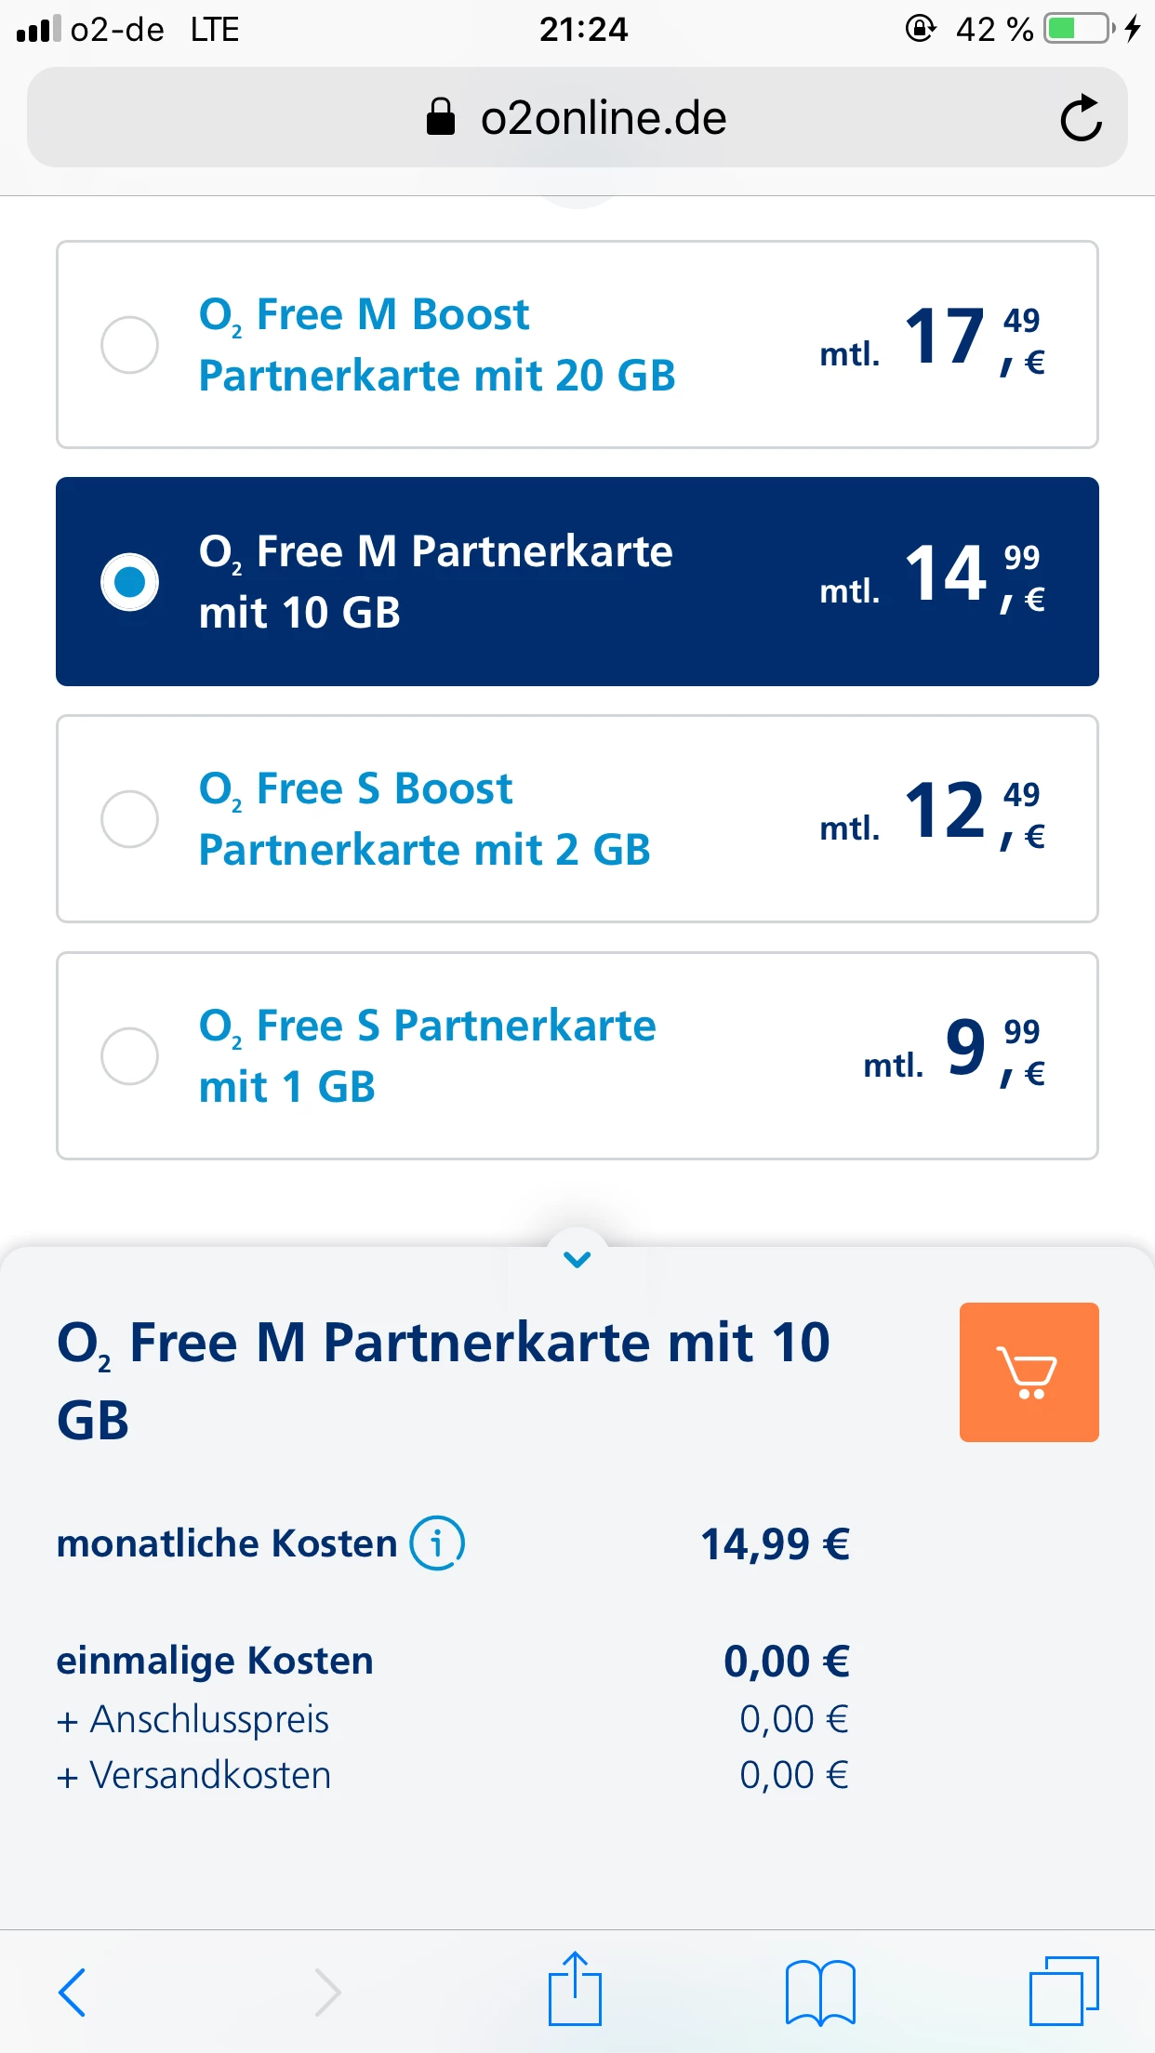Go back with Safari back arrow
Image resolution: width=1155 pixels, height=2053 pixels.
click(73, 1992)
